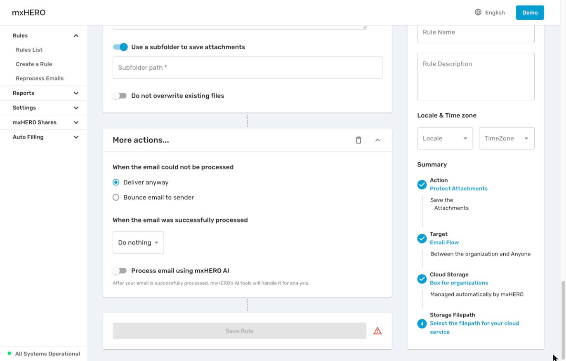Open Rules List in sidebar

29,50
